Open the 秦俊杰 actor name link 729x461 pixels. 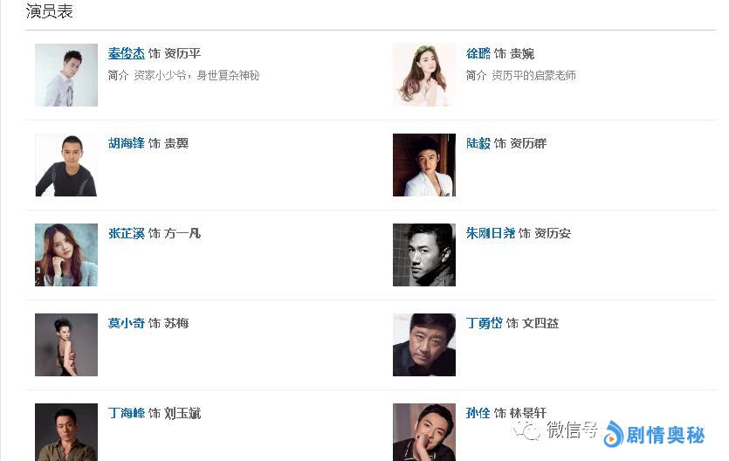(x=127, y=53)
